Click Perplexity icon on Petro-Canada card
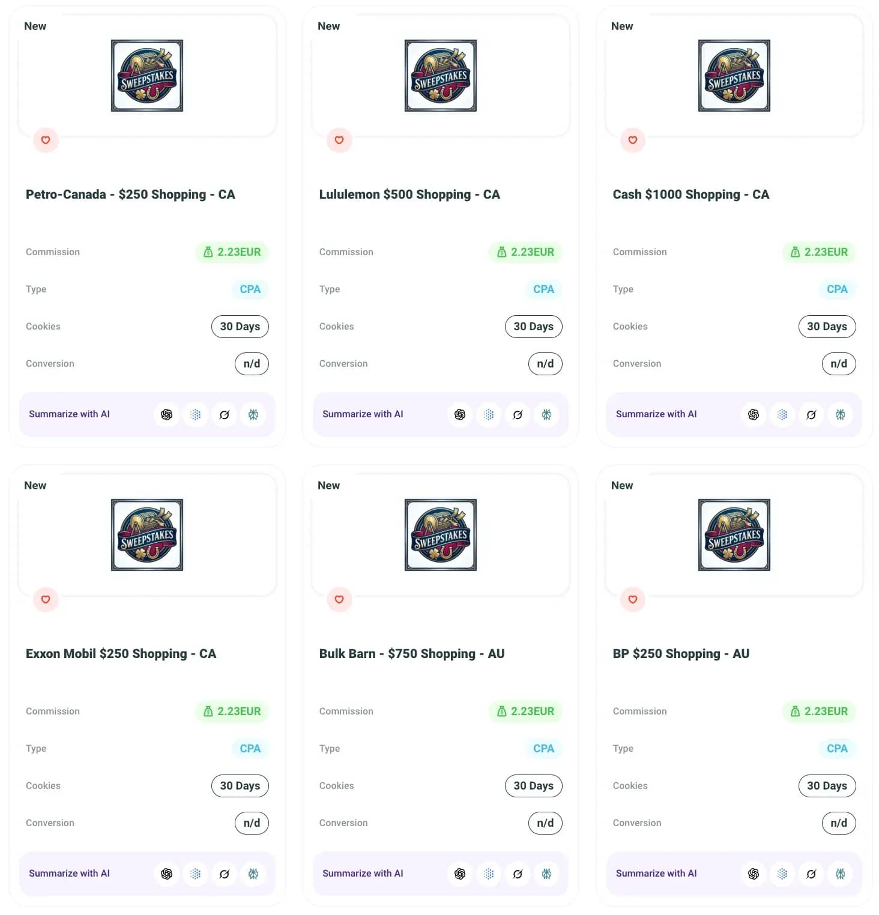The image size is (879, 915). tap(253, 414)
